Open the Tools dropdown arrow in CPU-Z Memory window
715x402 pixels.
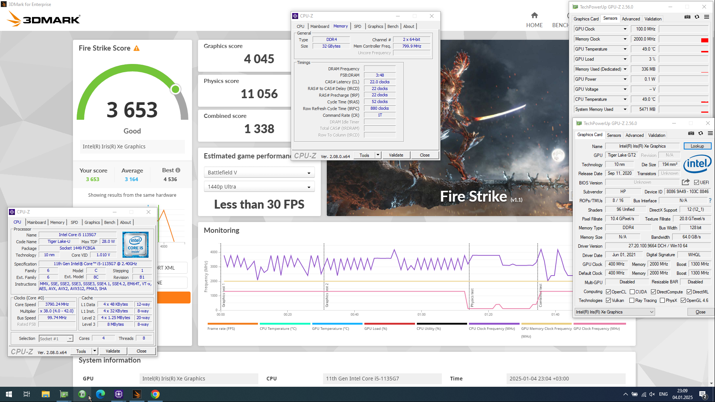(378, 155)
